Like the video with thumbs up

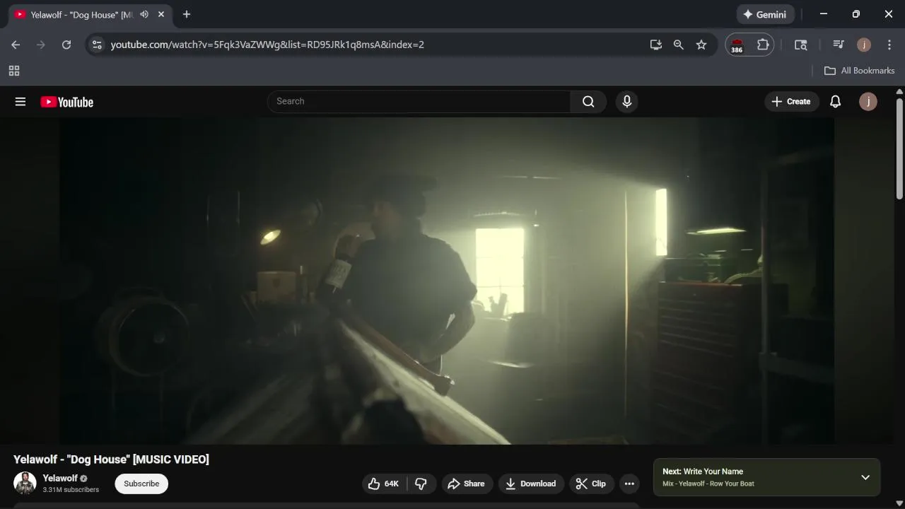pos(383,484)
